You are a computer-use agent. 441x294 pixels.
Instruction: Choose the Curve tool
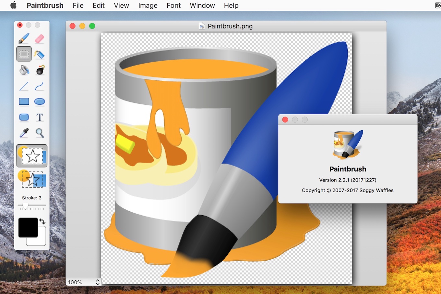tap(40, 86)
